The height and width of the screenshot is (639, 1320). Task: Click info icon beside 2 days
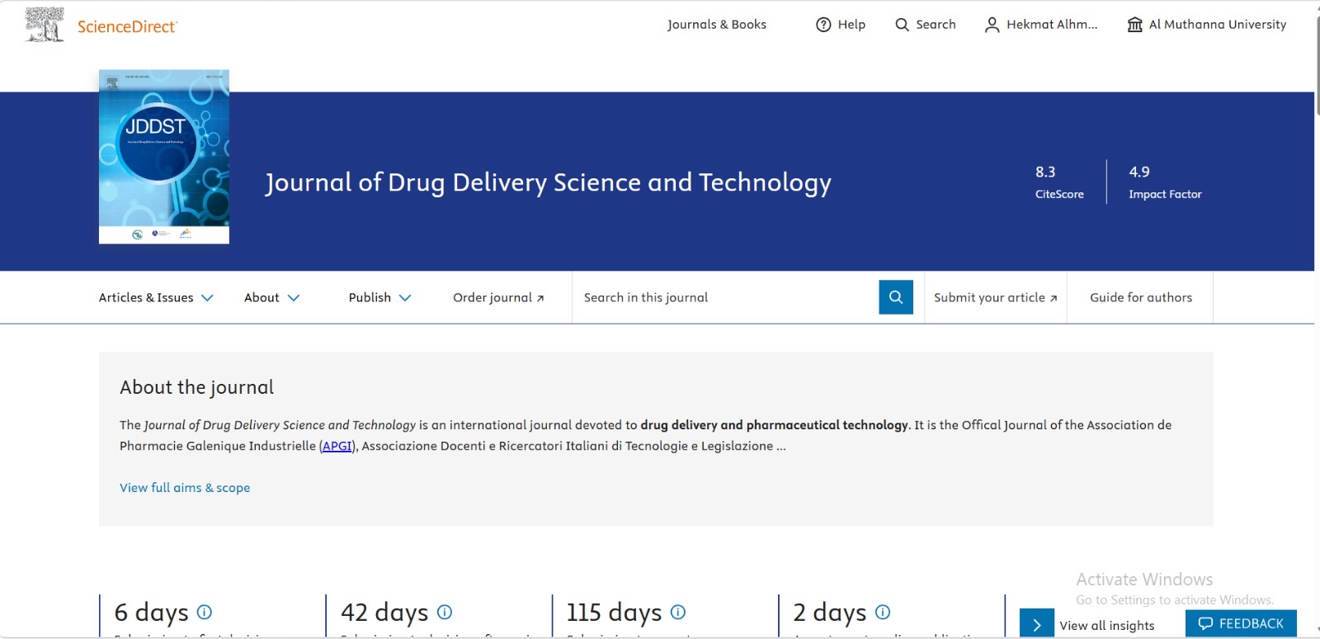pos(883,612)
